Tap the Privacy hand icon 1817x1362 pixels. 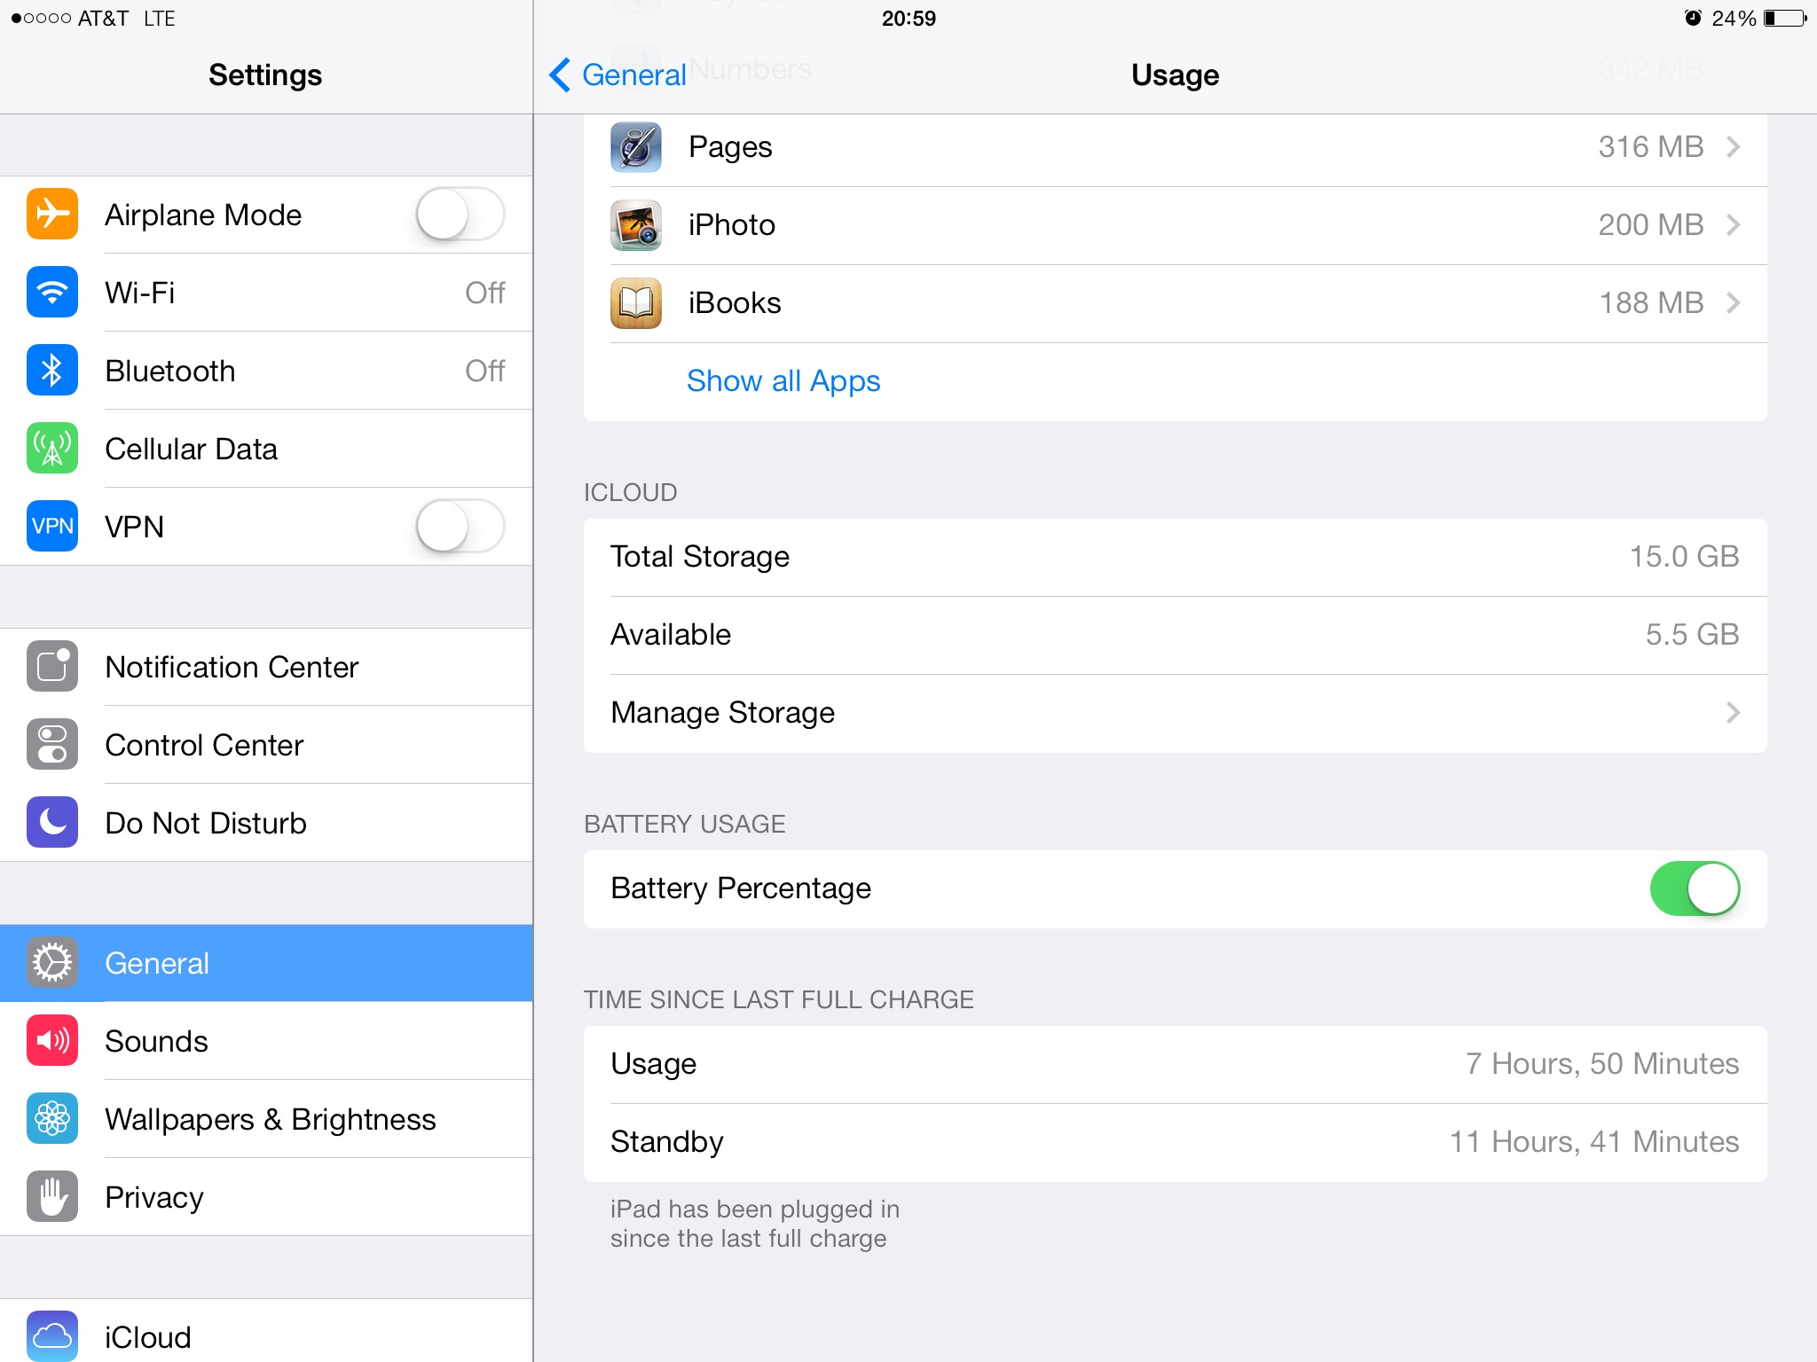[52, 1197]
